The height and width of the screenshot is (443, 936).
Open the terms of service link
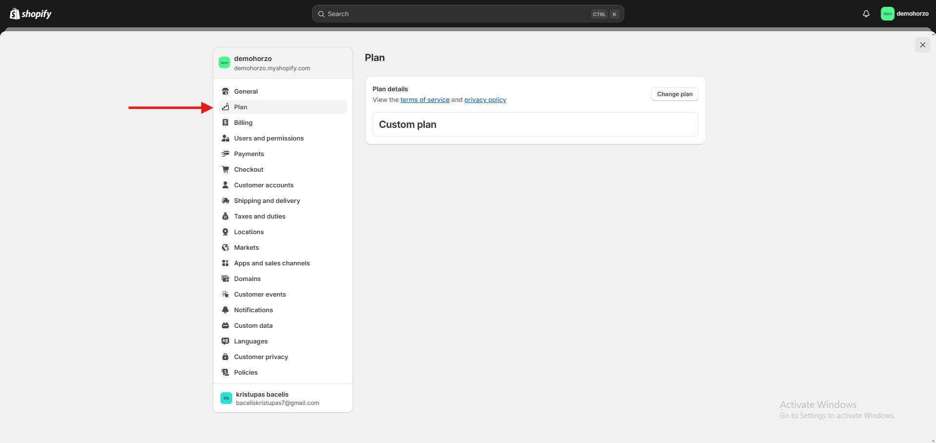point(425,100)
